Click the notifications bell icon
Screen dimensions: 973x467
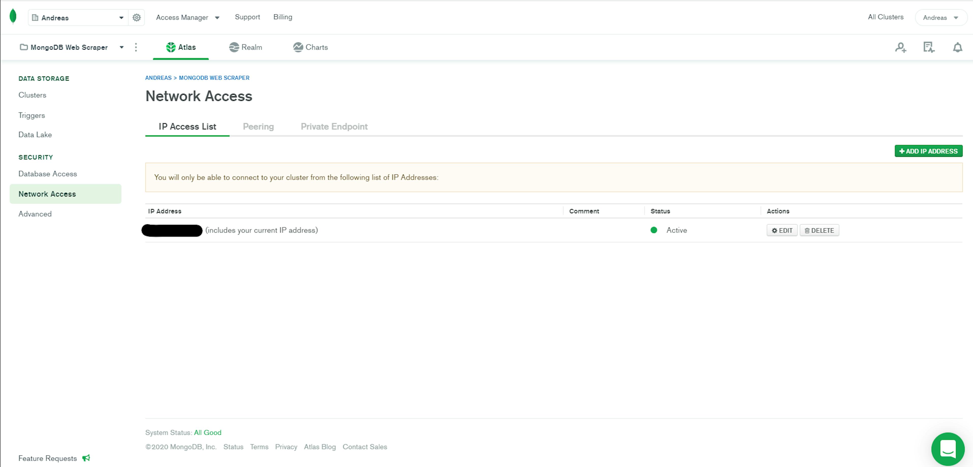[958, 47]
